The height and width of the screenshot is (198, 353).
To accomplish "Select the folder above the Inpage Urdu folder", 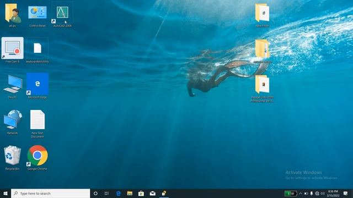I will point(263,51).
